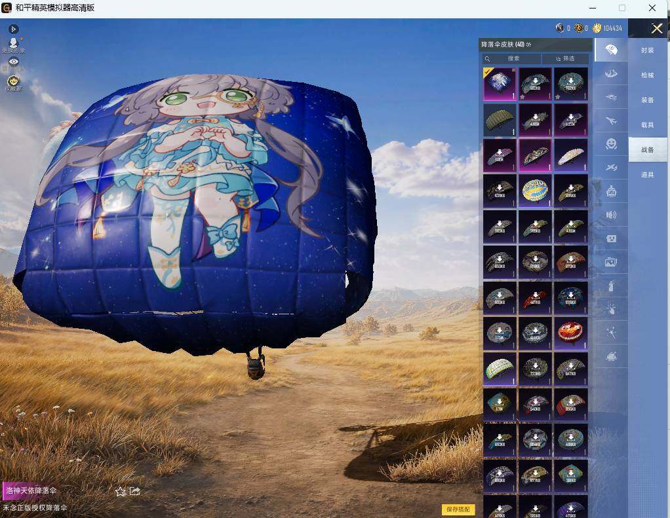Select the smiley emote category icon
This screenshot has height=518, width=670.
(611, 144)
